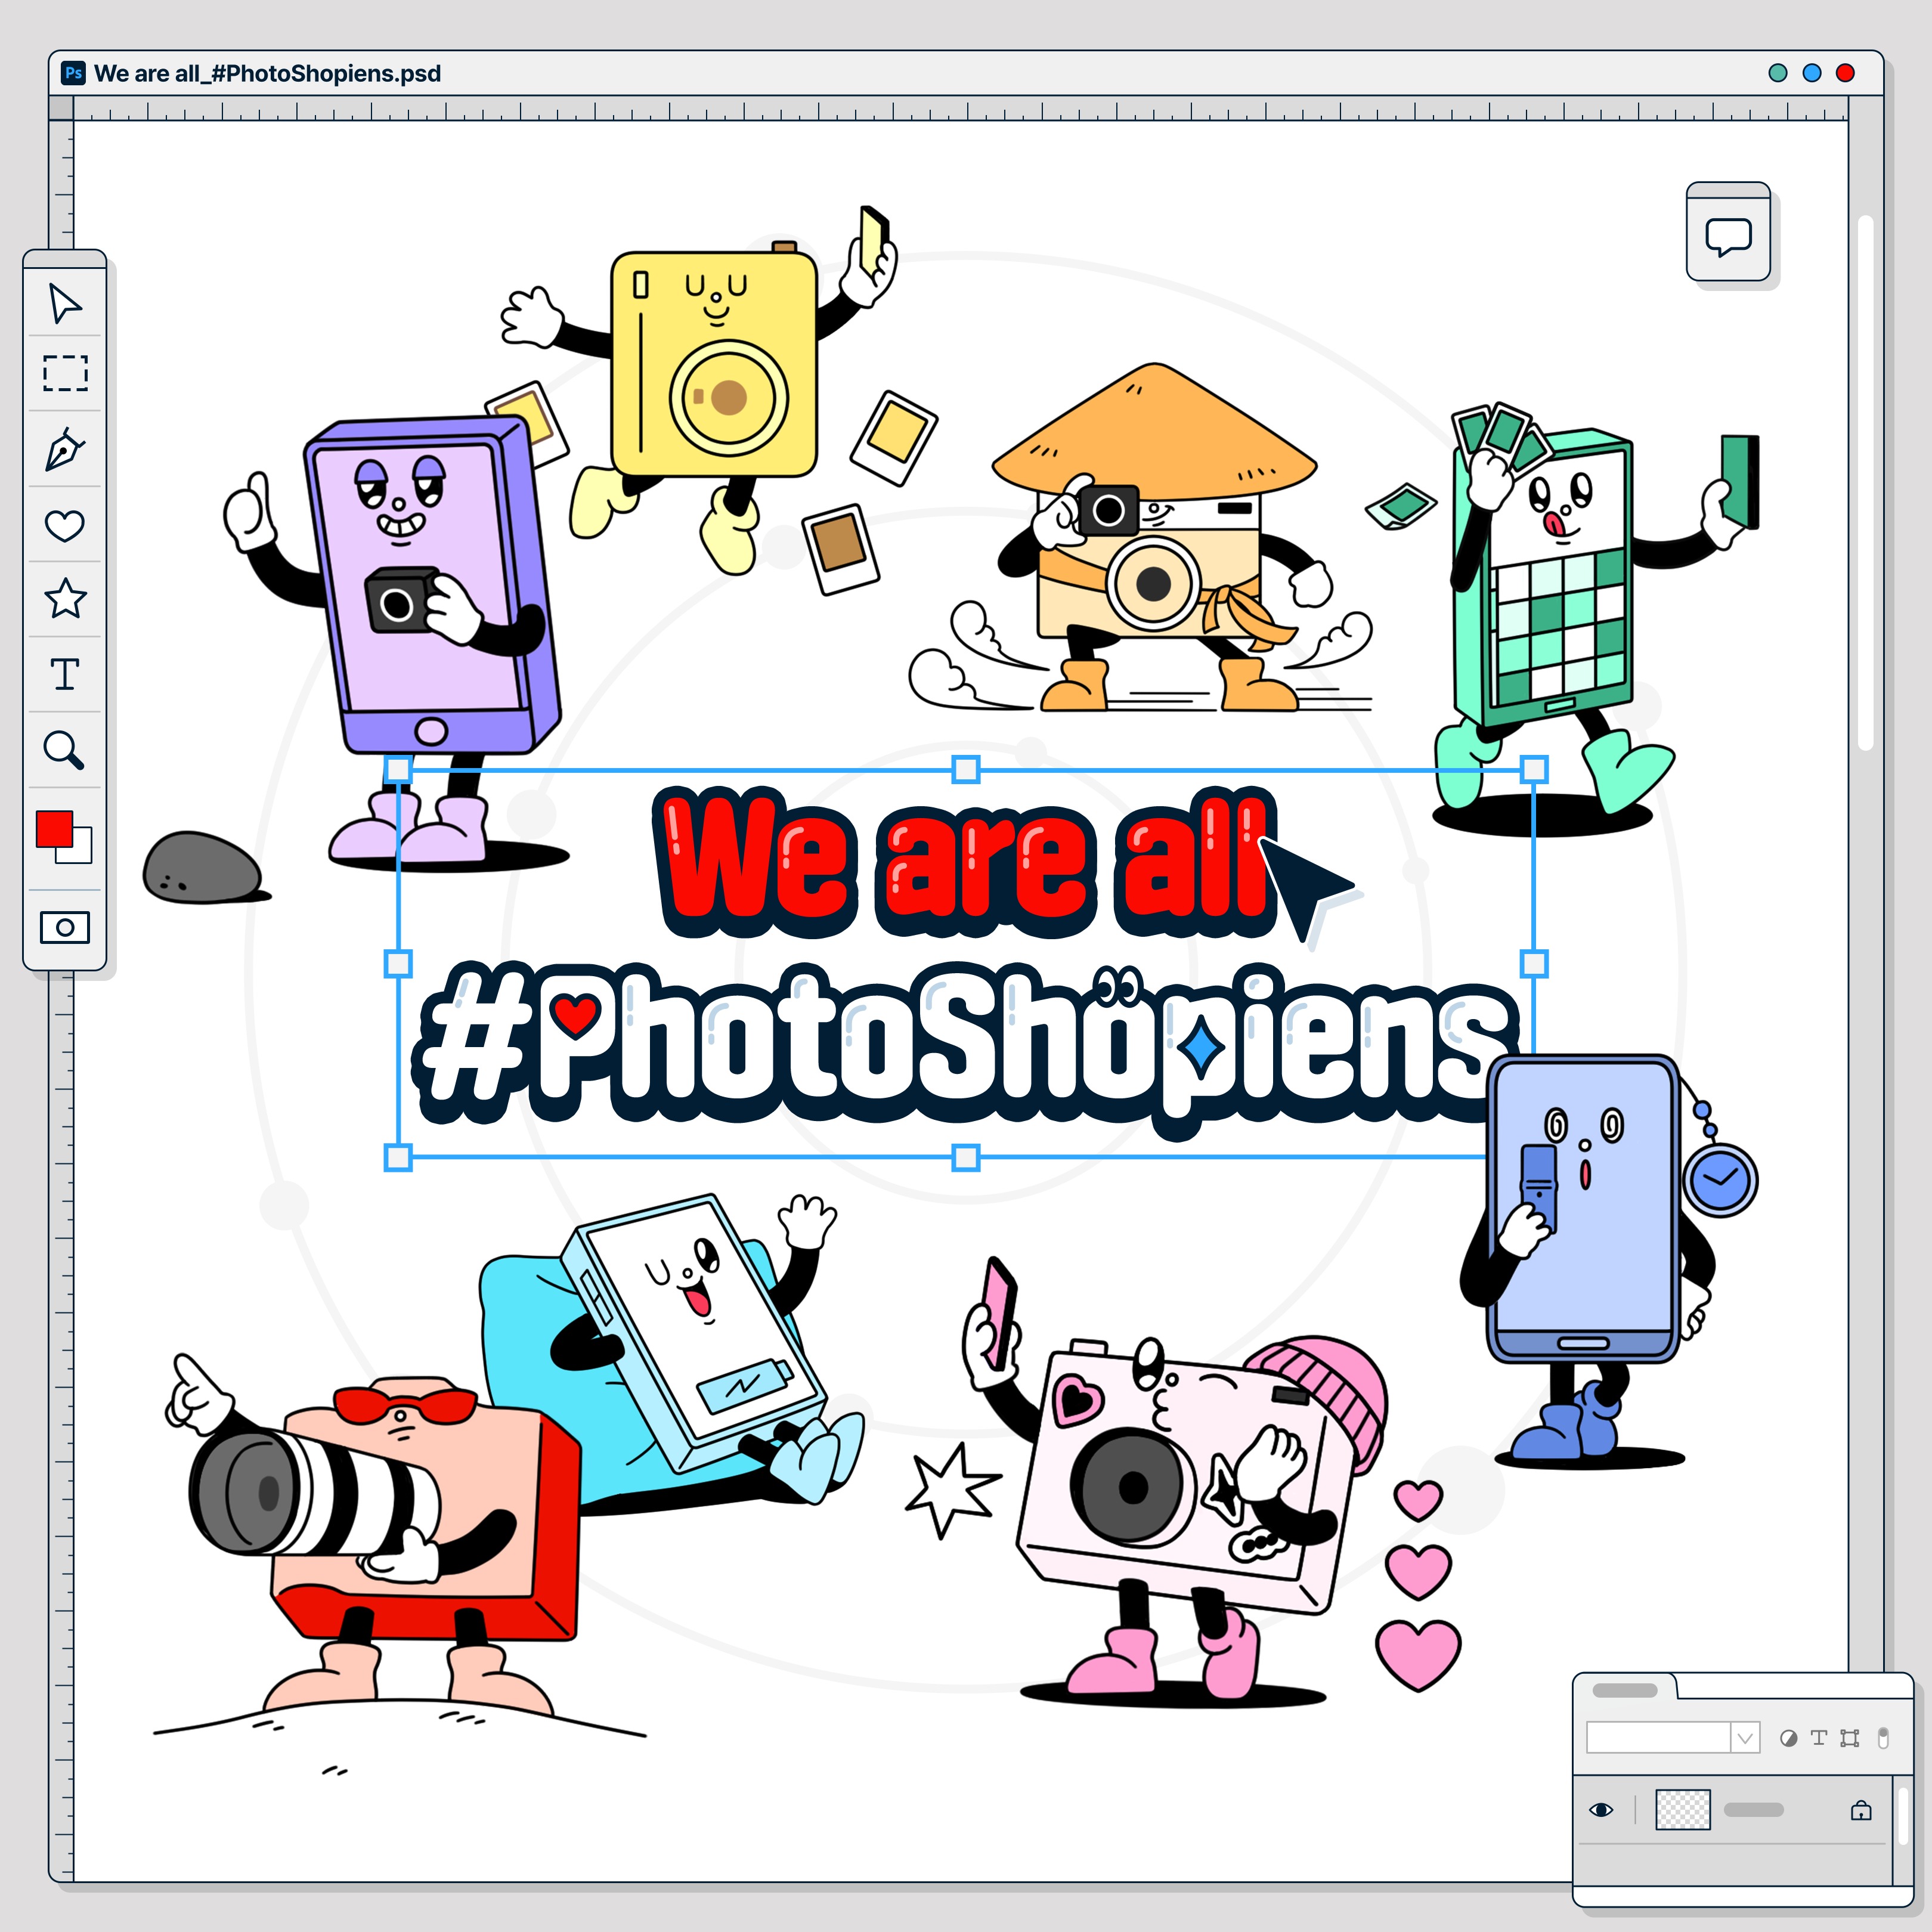Viewport: 1932px width, 1932px height.
Task: Activate the Type tool
Action: pyautogui.click(x=65, y=674)
